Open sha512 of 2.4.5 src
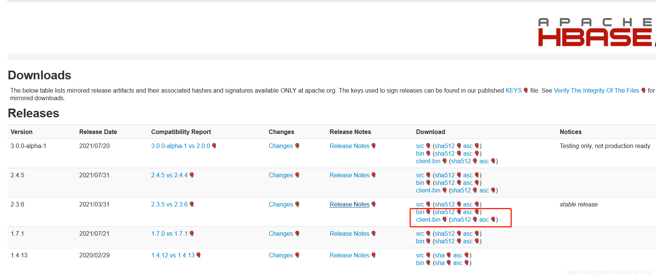The width and height of the screenshot is (656, 279). pos(445,175)
